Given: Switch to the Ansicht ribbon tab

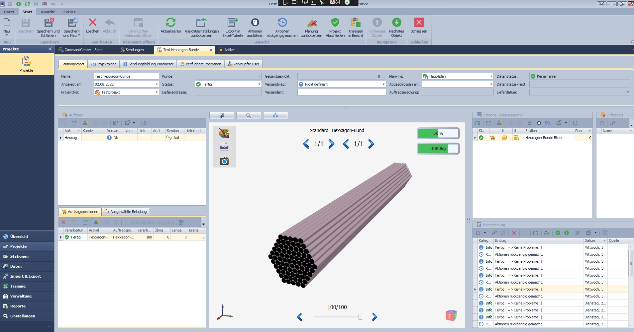Looking at the screenshot, I should pyautogui.click(x=48, y=12).
